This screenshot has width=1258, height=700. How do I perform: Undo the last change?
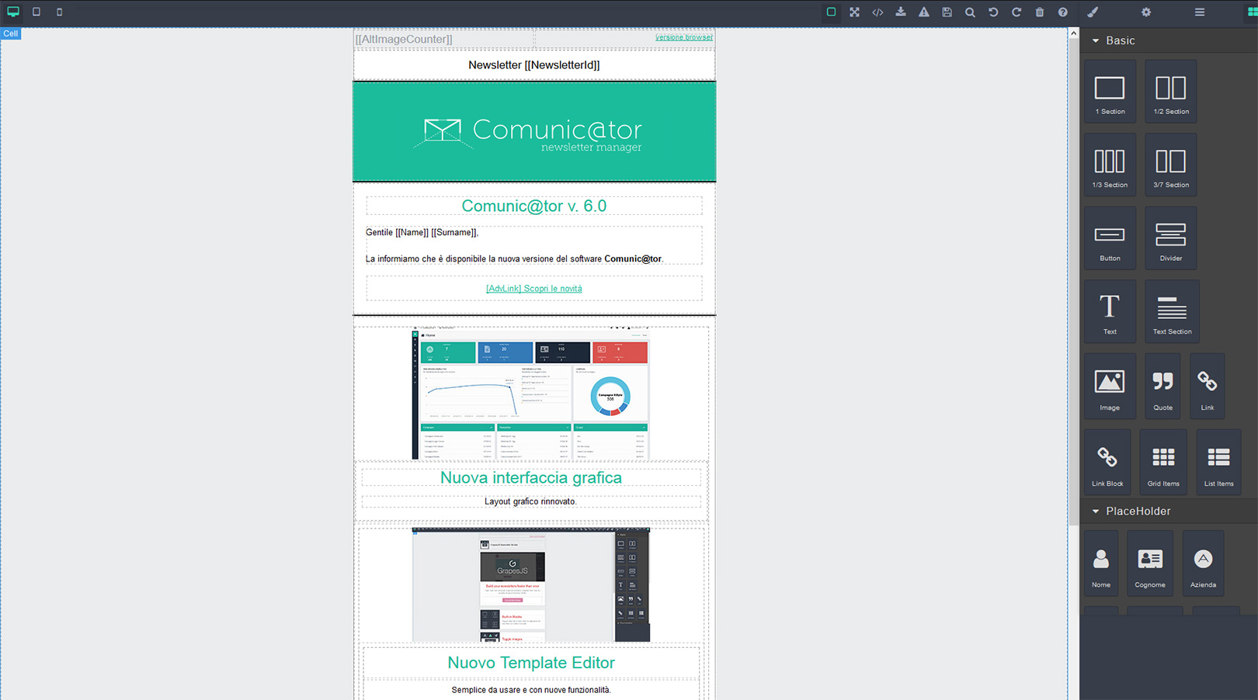tap(993, 12)
